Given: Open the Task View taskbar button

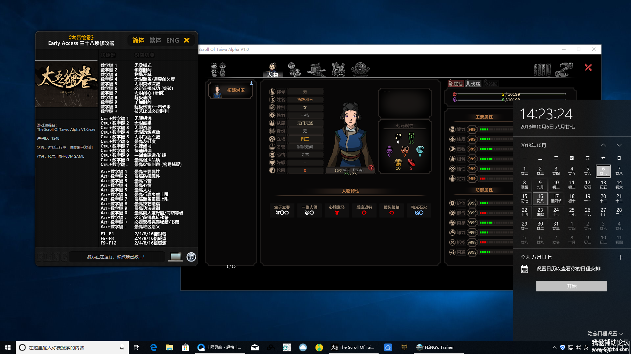Looking at the screenshot, I should pyautogui.click(x=137, y=347).
